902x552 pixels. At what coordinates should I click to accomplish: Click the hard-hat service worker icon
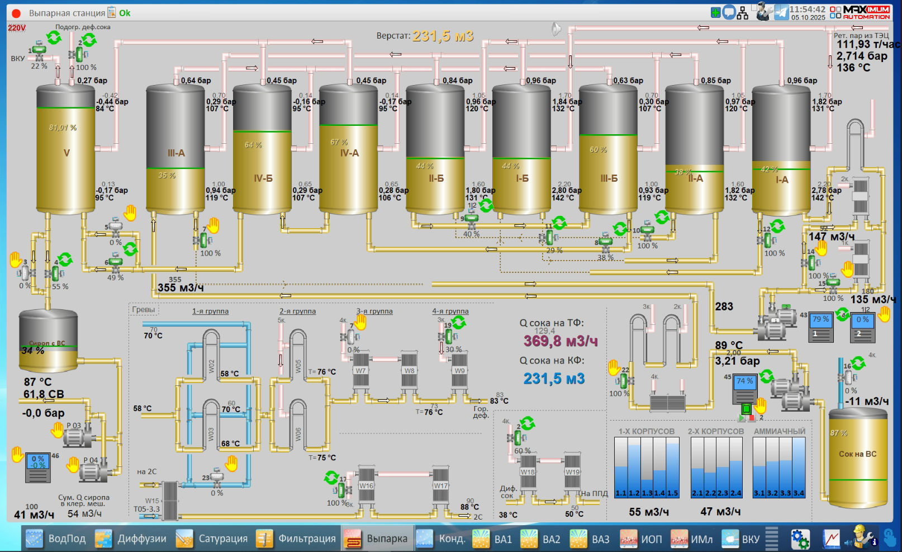pyautogui.click(x=861, y=537)
